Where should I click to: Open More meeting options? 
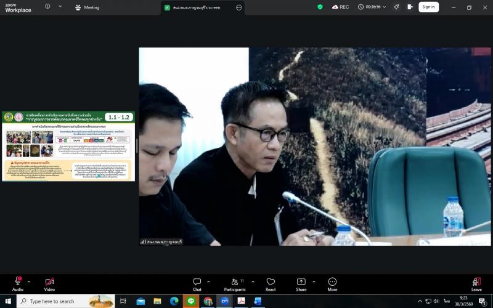pos(332,285)
